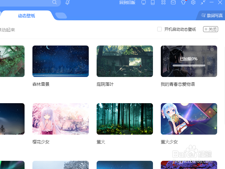Select the unlabeled tab next to 动态壁纸
Screen dimensions: 225x169
[61, 16]
